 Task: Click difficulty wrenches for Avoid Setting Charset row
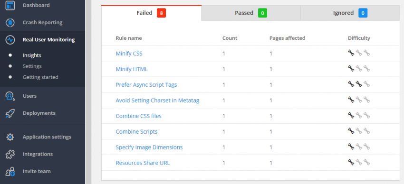coord(359,100)
